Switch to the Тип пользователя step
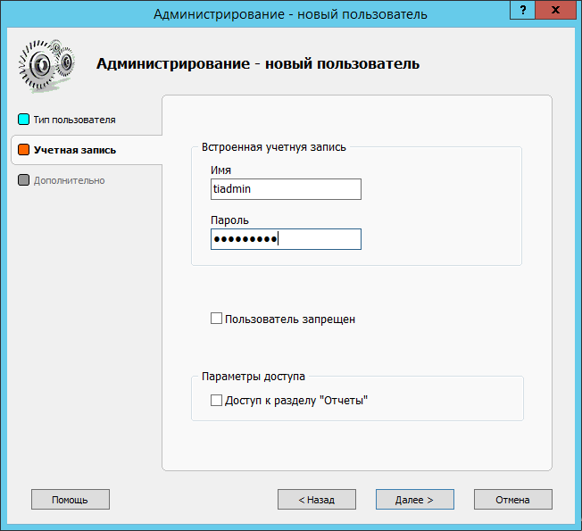The image size is (582, 531). [x=75, y=120]
